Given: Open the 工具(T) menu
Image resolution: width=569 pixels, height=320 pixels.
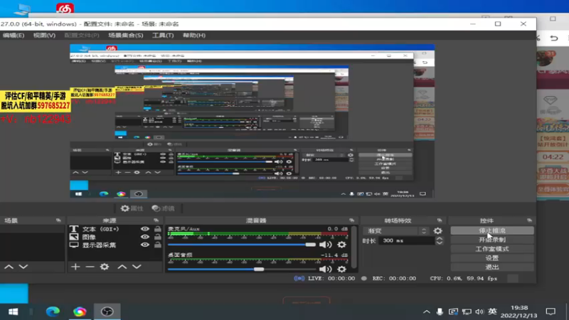Looking at the screenshot, I should [x=163, y=35].
